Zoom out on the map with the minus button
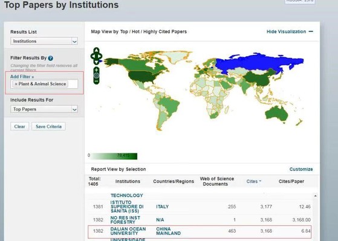Viewport: 338px width, 241px height. 96,82
